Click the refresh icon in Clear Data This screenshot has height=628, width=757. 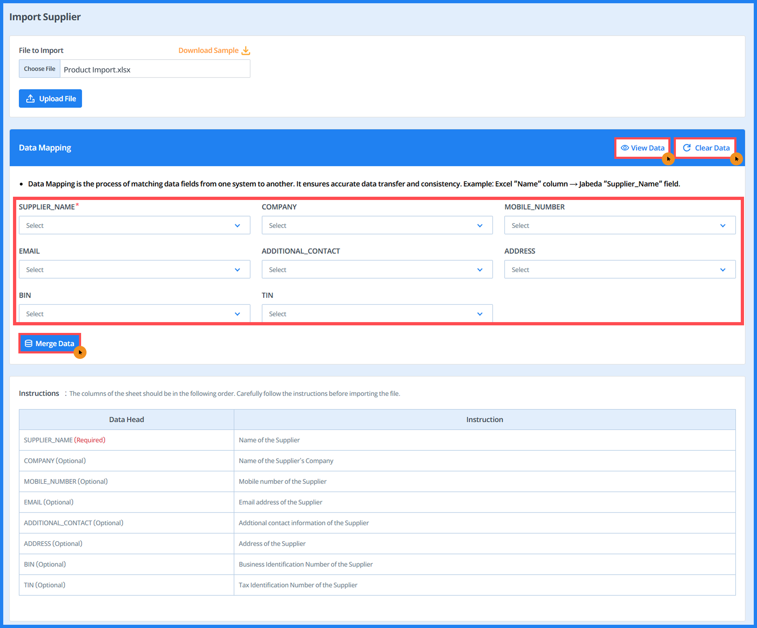point(687,148)
